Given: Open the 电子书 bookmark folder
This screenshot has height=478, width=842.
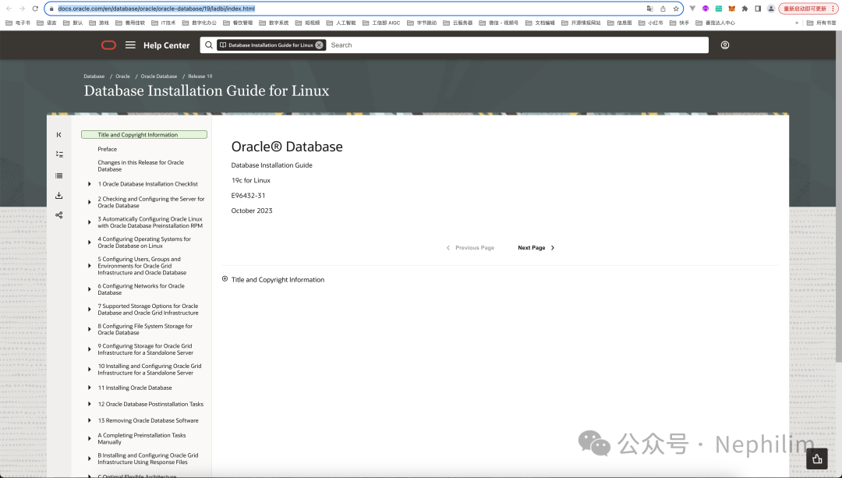Looking at the screenshot, I should click(18, 23).
